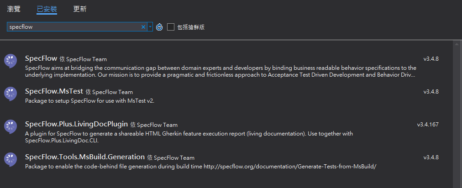The image size is (462, 188).
Task: Enable the 包括搶鮮版 checkbox
Action: (171, 27)
